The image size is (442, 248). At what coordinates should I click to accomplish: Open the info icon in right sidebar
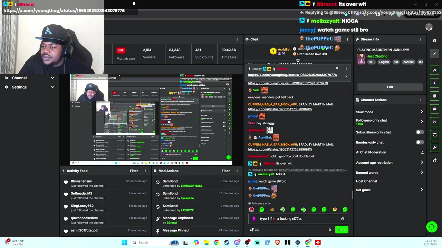coord(434,41)
